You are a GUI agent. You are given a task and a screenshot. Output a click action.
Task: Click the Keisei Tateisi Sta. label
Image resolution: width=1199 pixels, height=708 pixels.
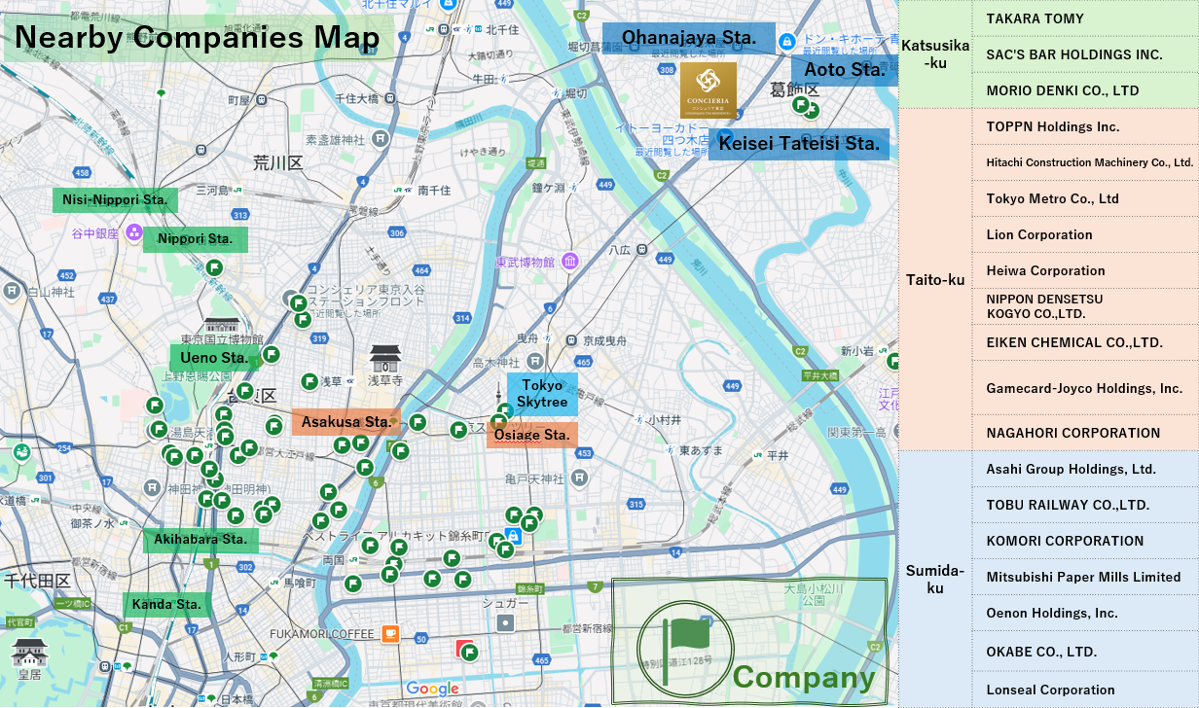click(799, 145)
